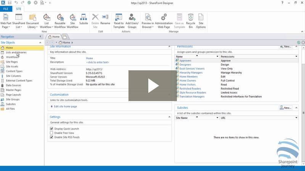
Task: Collapse the Settings section
Action: (169, 117)
